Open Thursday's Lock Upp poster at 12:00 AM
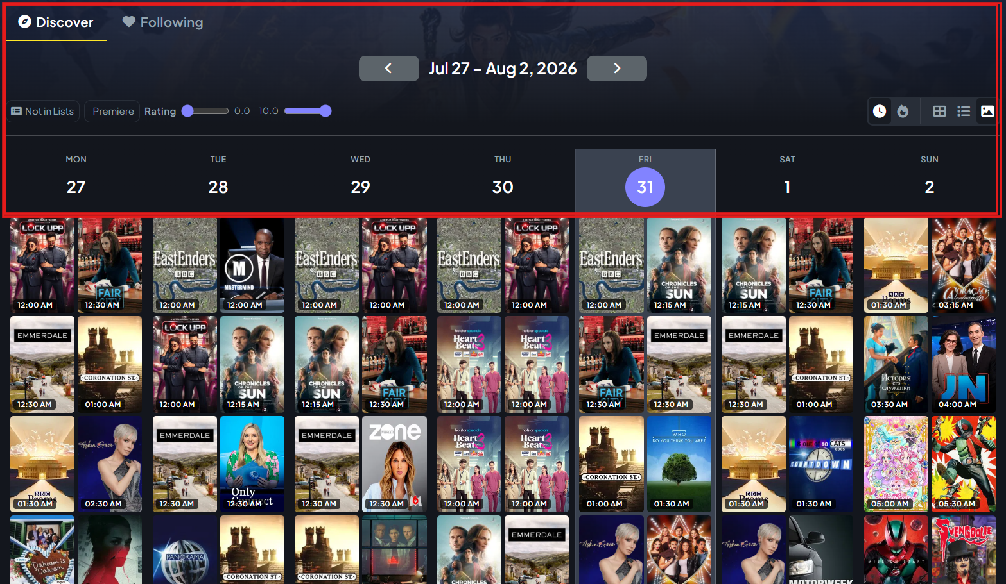The height and width of the screenshot is (584, 1006). [537, 265]
